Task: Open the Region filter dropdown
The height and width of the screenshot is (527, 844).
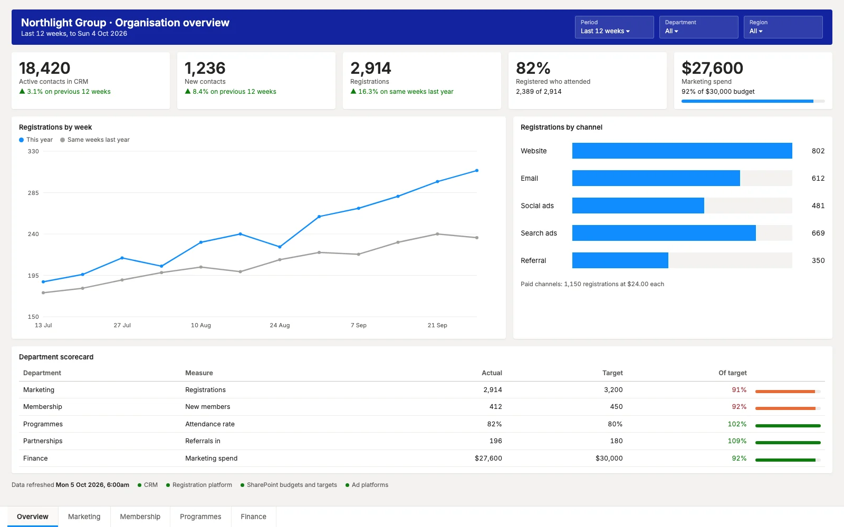Action: pos(783,27)
